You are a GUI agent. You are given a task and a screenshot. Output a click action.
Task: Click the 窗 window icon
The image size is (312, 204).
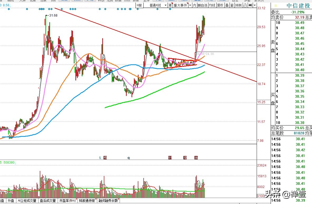232,5
